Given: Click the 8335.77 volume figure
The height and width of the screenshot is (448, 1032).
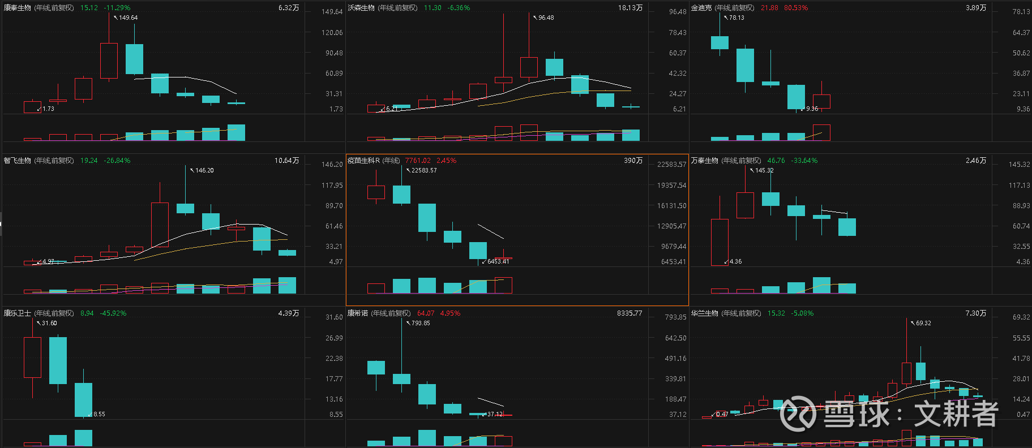Looking at the screenshot, I should (630, 313).
